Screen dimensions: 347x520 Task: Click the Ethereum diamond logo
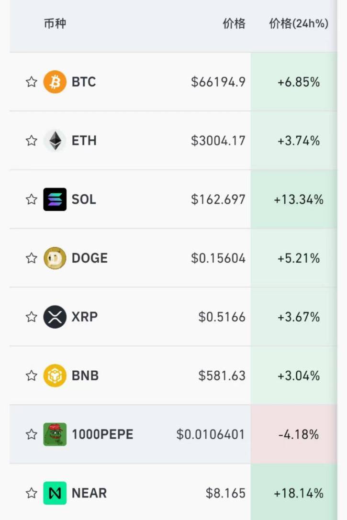[x=55, y=141]
